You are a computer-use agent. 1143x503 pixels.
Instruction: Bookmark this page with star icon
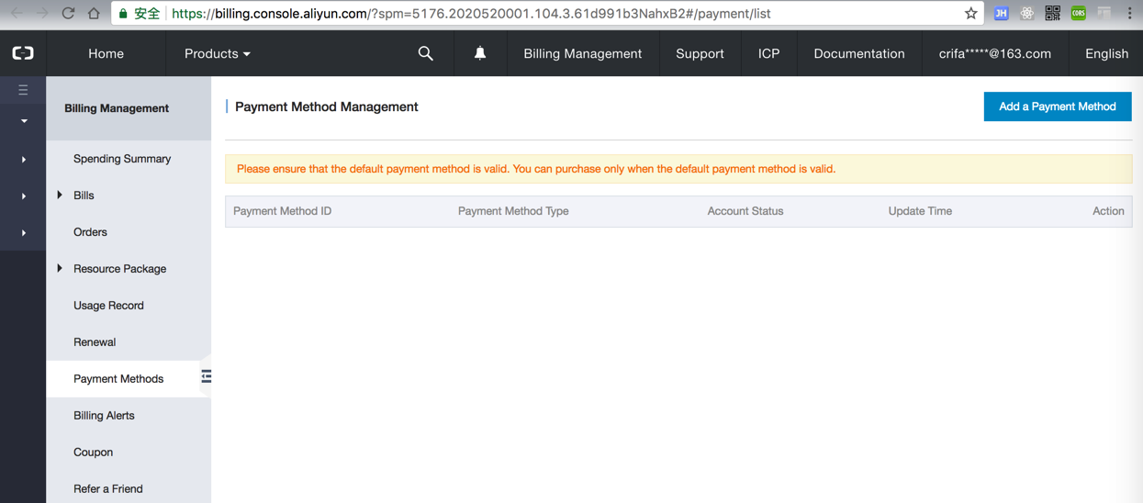970,14
